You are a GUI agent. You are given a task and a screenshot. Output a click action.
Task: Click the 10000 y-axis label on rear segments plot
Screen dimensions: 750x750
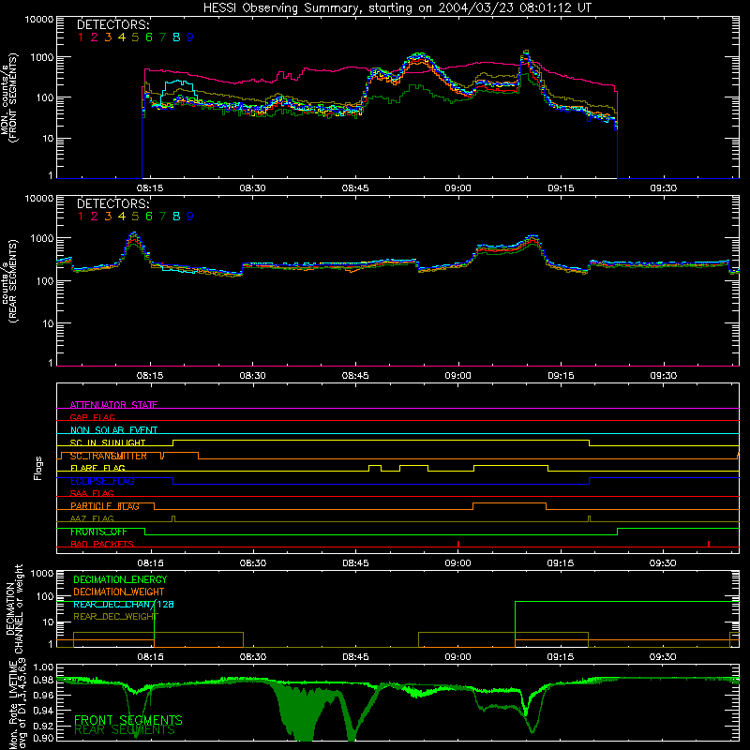coord(39,199)
